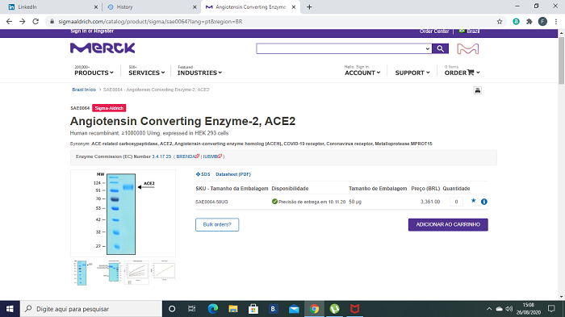Viewport: 565px width, 317px height.
Task: Click the Windows taskbar search box
Action: tap(91, 309)
